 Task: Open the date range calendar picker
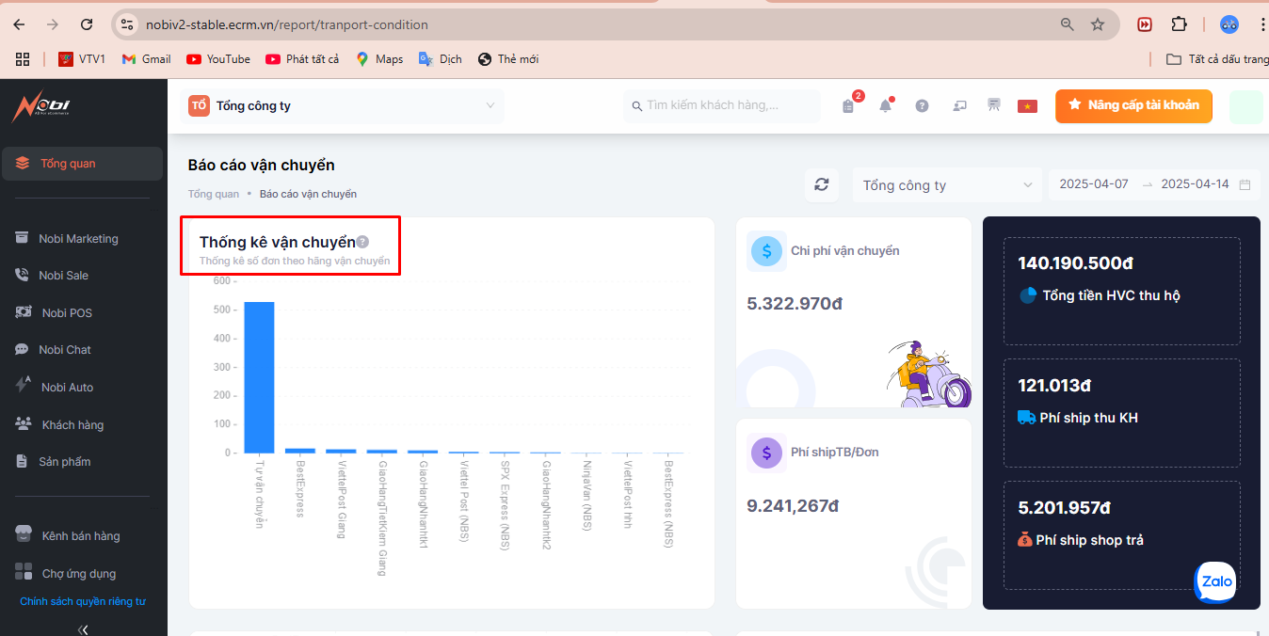point(1245,184)
